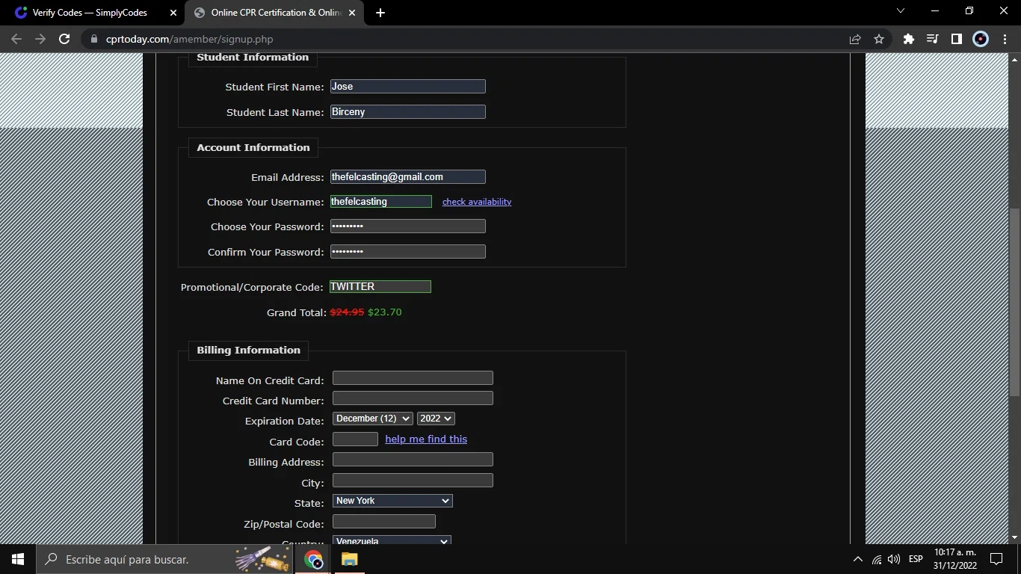This screenshot has width=1021, height=574.
Task: Click the Credit Card Number field
Action: click(x=413, y=398)
